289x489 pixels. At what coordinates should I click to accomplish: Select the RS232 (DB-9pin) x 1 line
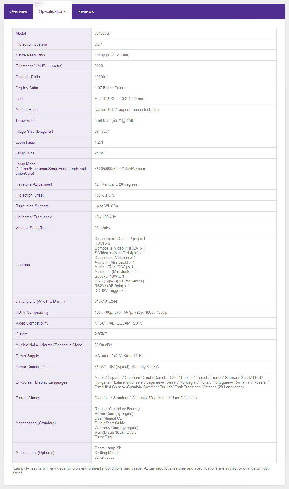(x=112, y=286)
